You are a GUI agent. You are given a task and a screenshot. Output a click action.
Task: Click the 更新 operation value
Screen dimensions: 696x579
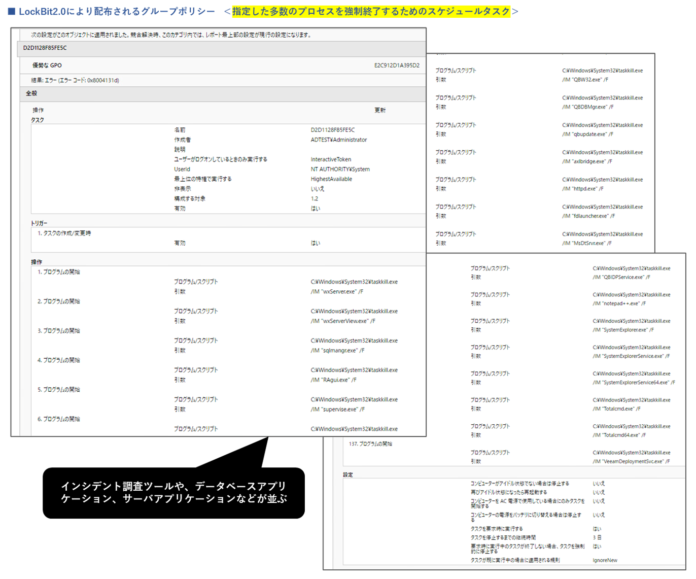pos(380,111)
